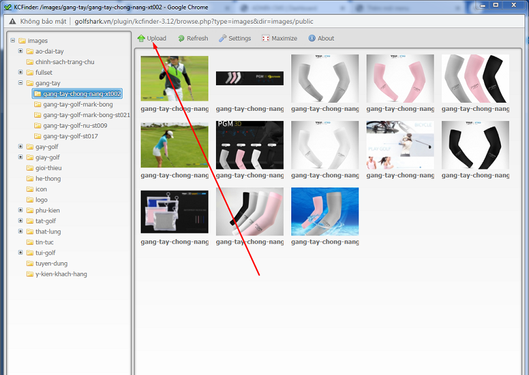This screenshot has height=375, width=529.
Task: Open the About info icon
Action: coord(312,39)
